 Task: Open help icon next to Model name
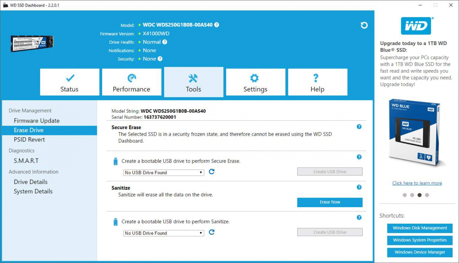[x=216, y=25]
